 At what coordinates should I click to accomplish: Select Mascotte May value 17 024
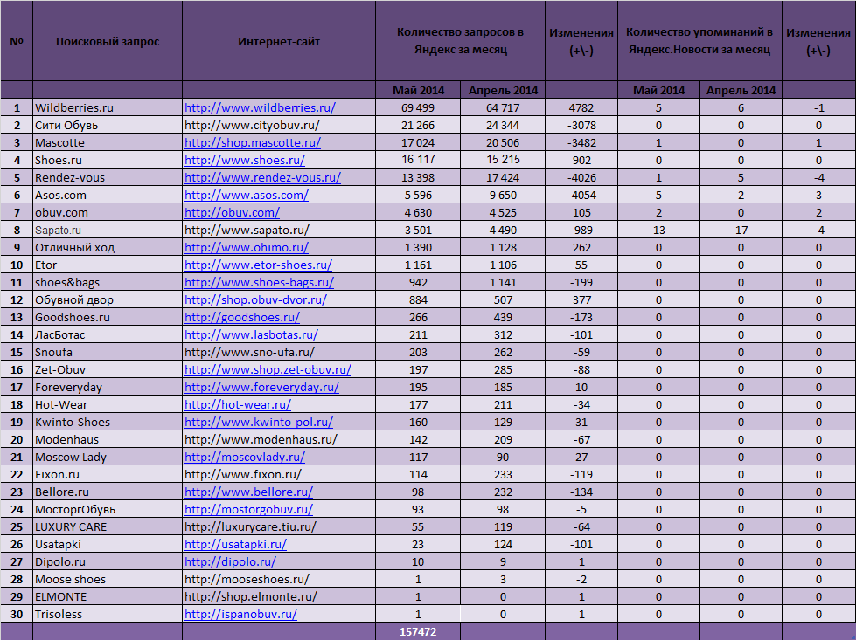click(x=418, y=143)
